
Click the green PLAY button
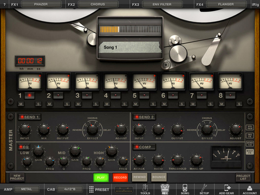pyautogui.click(x=101, y=177)
